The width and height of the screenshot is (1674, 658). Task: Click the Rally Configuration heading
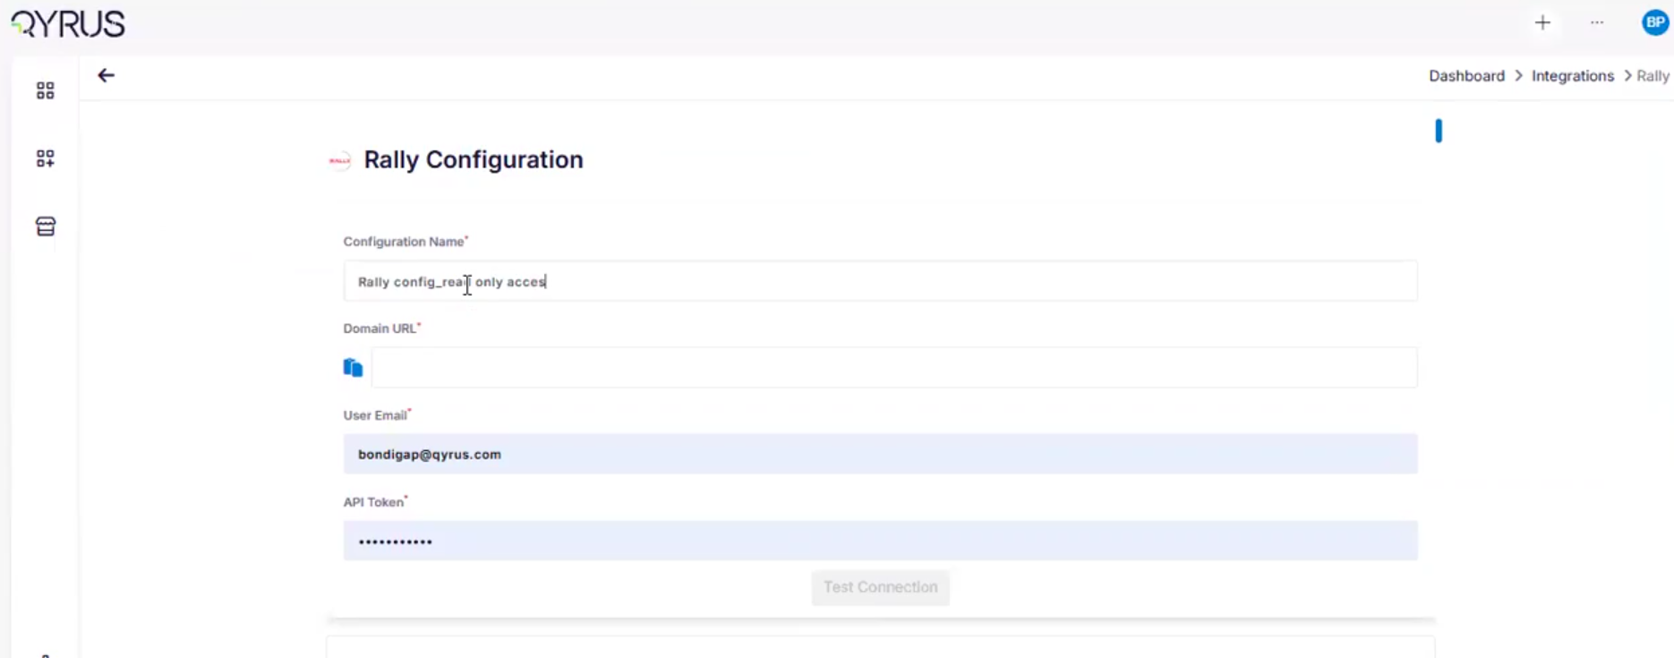point(473,160)
